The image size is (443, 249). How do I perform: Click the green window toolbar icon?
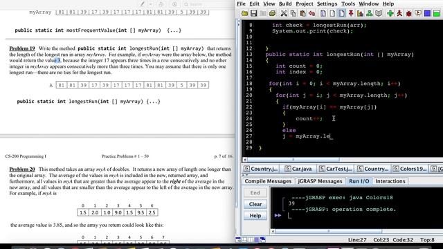coord(437,13)
